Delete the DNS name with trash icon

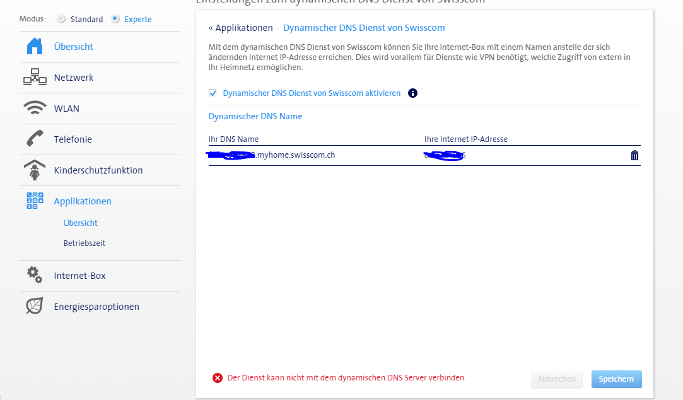pos(634,156)
